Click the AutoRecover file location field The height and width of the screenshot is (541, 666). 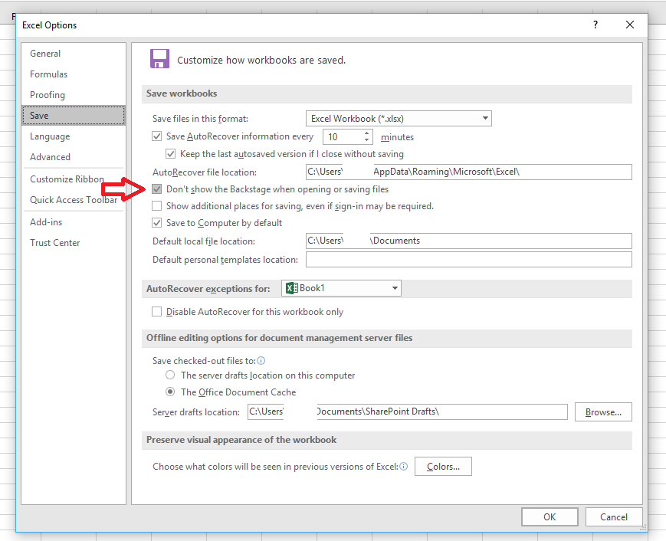pos(468,172)
